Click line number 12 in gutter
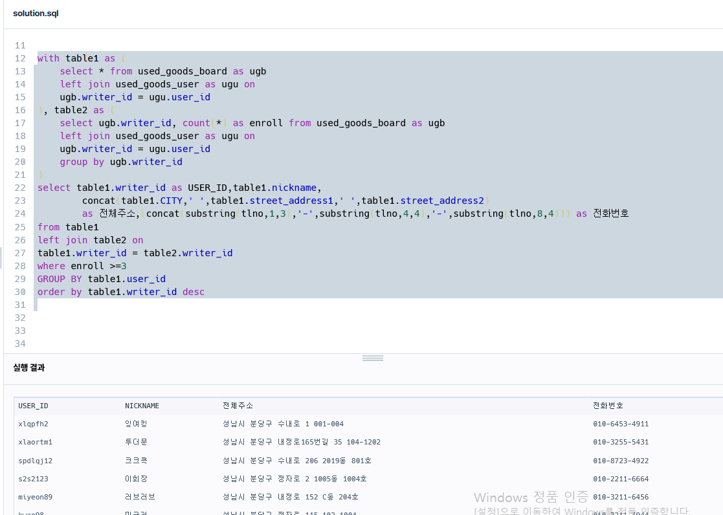The image size is (723, 515). pos(20,59)
